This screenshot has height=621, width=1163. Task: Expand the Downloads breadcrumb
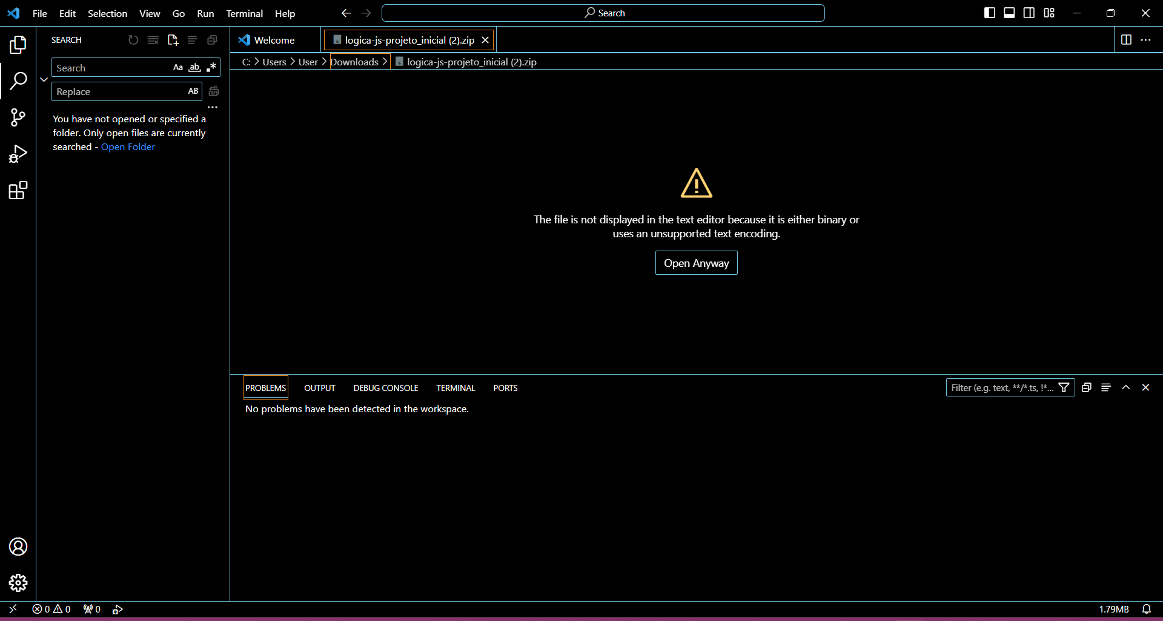354,62
